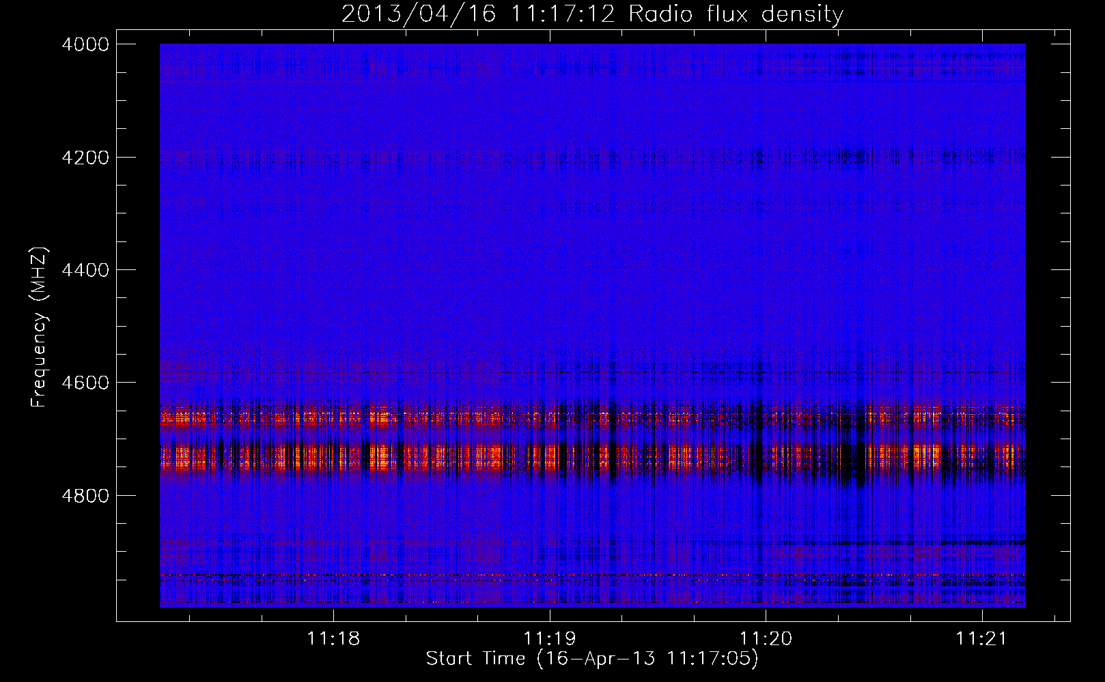This screenshot has width=1105, height=682.
Task: Select the 4800 frequency tick label
Action: tap(85, 496)
